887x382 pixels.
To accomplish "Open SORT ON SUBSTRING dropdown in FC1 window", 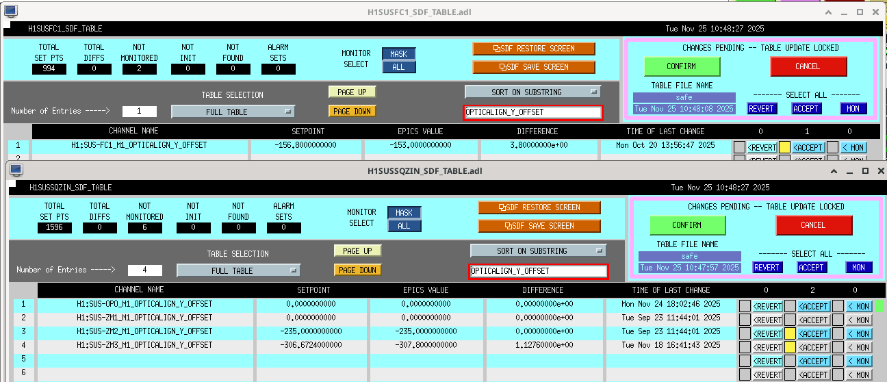I will click(x=532, y=92).
